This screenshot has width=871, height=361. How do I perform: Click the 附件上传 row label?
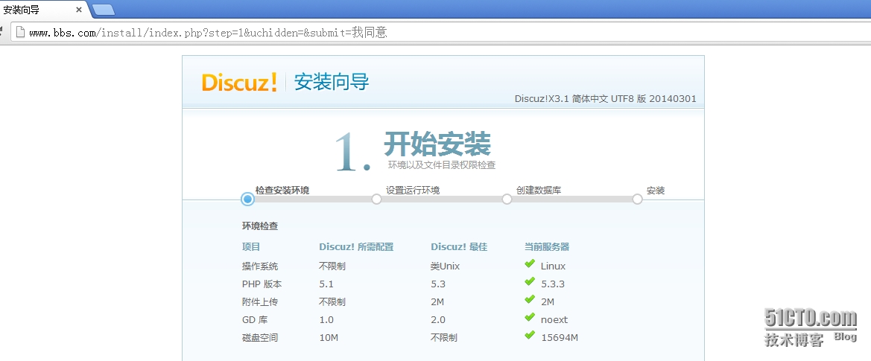pyautogui.click(x=260, y=301)
